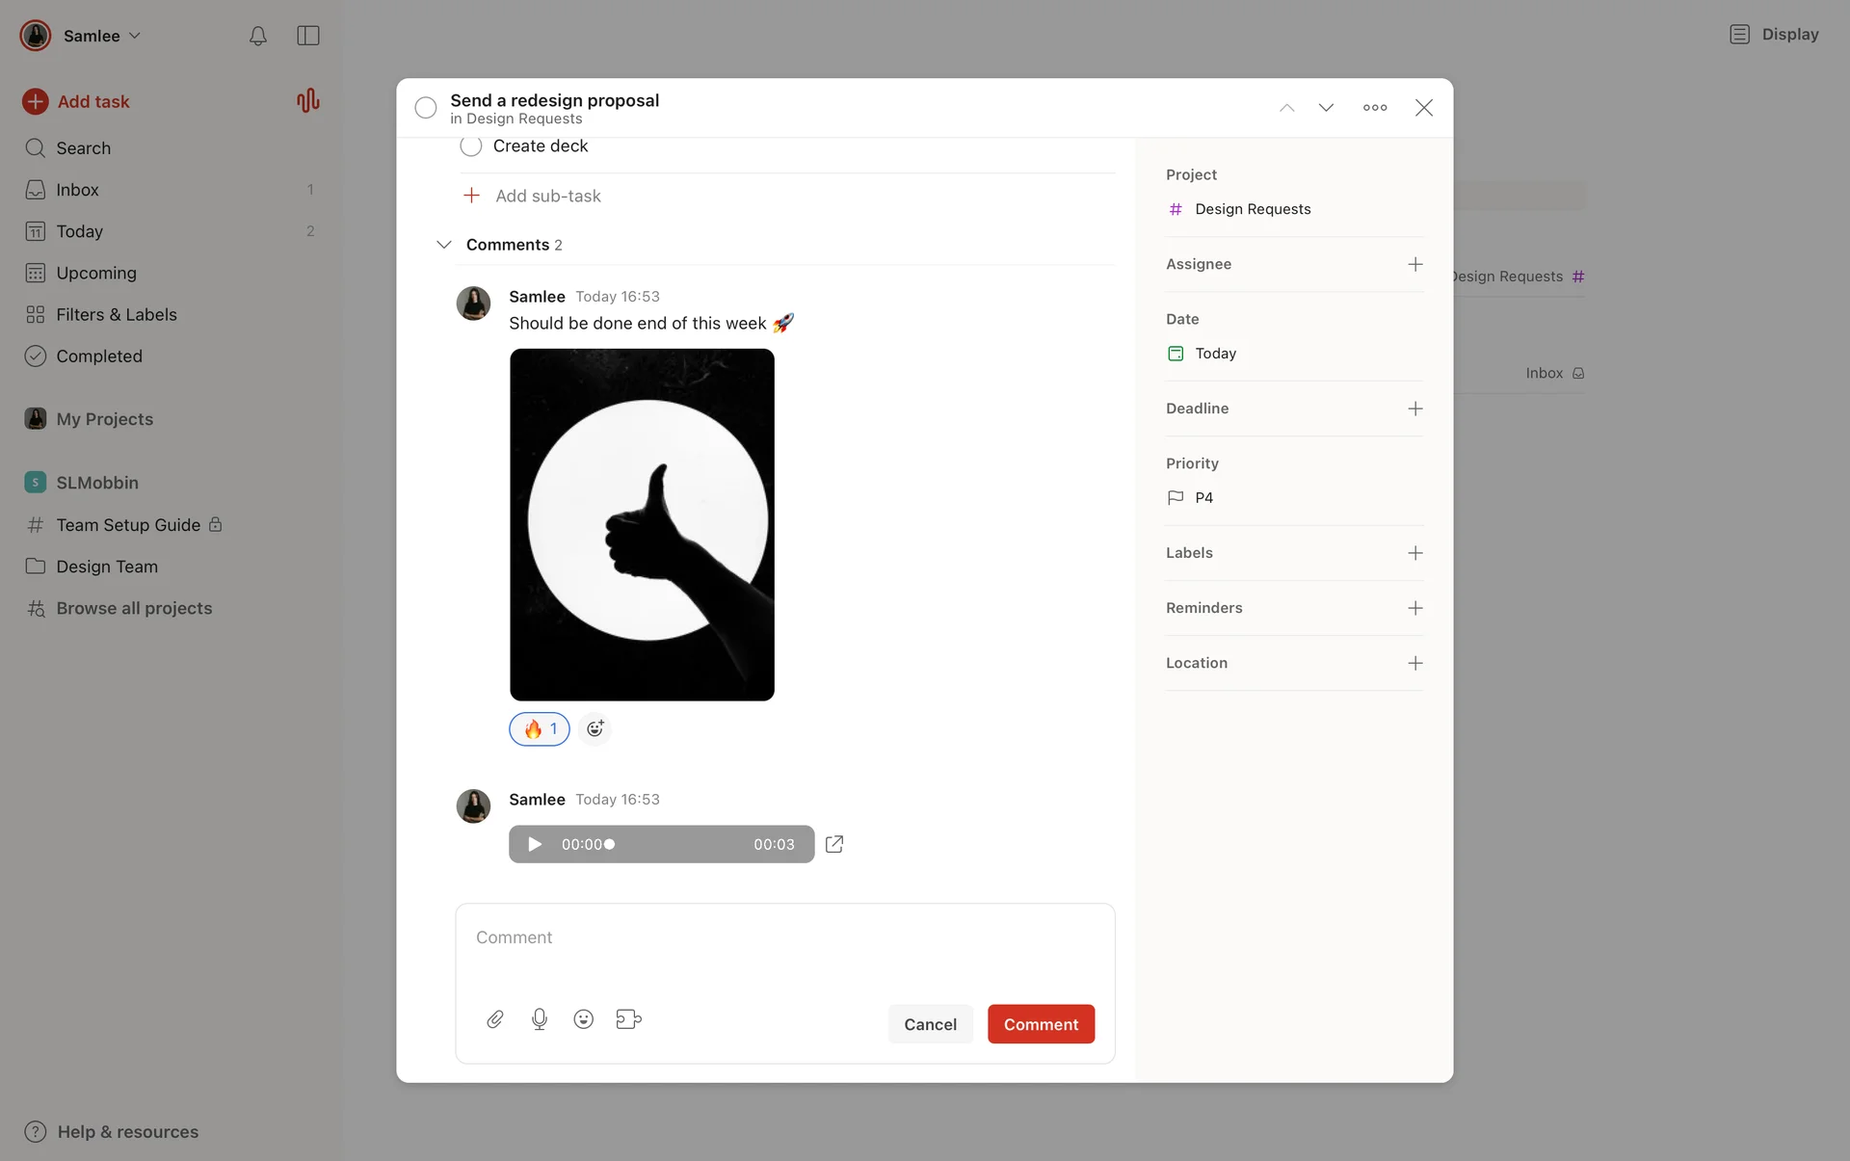The image size is (1850, 1161).
Task: Play the audio comment
Action: (x=535, y=844)
